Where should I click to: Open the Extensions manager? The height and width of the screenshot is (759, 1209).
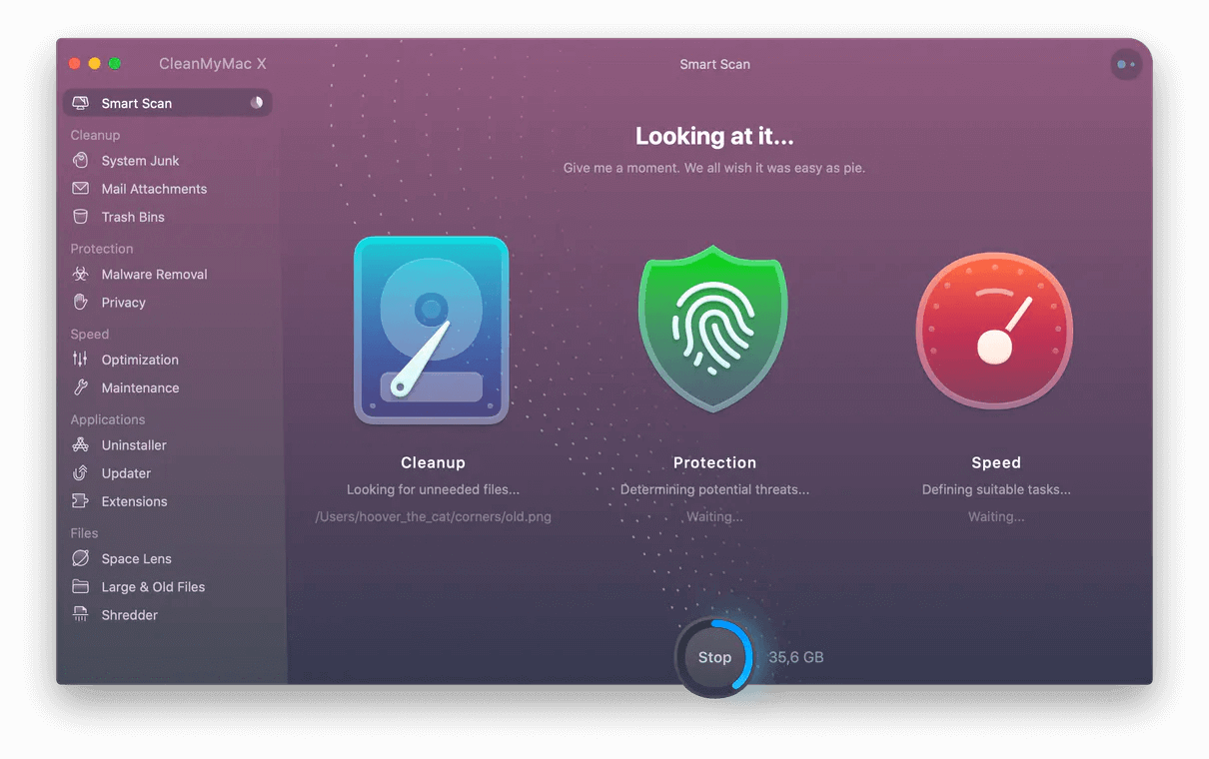point(133,500)
